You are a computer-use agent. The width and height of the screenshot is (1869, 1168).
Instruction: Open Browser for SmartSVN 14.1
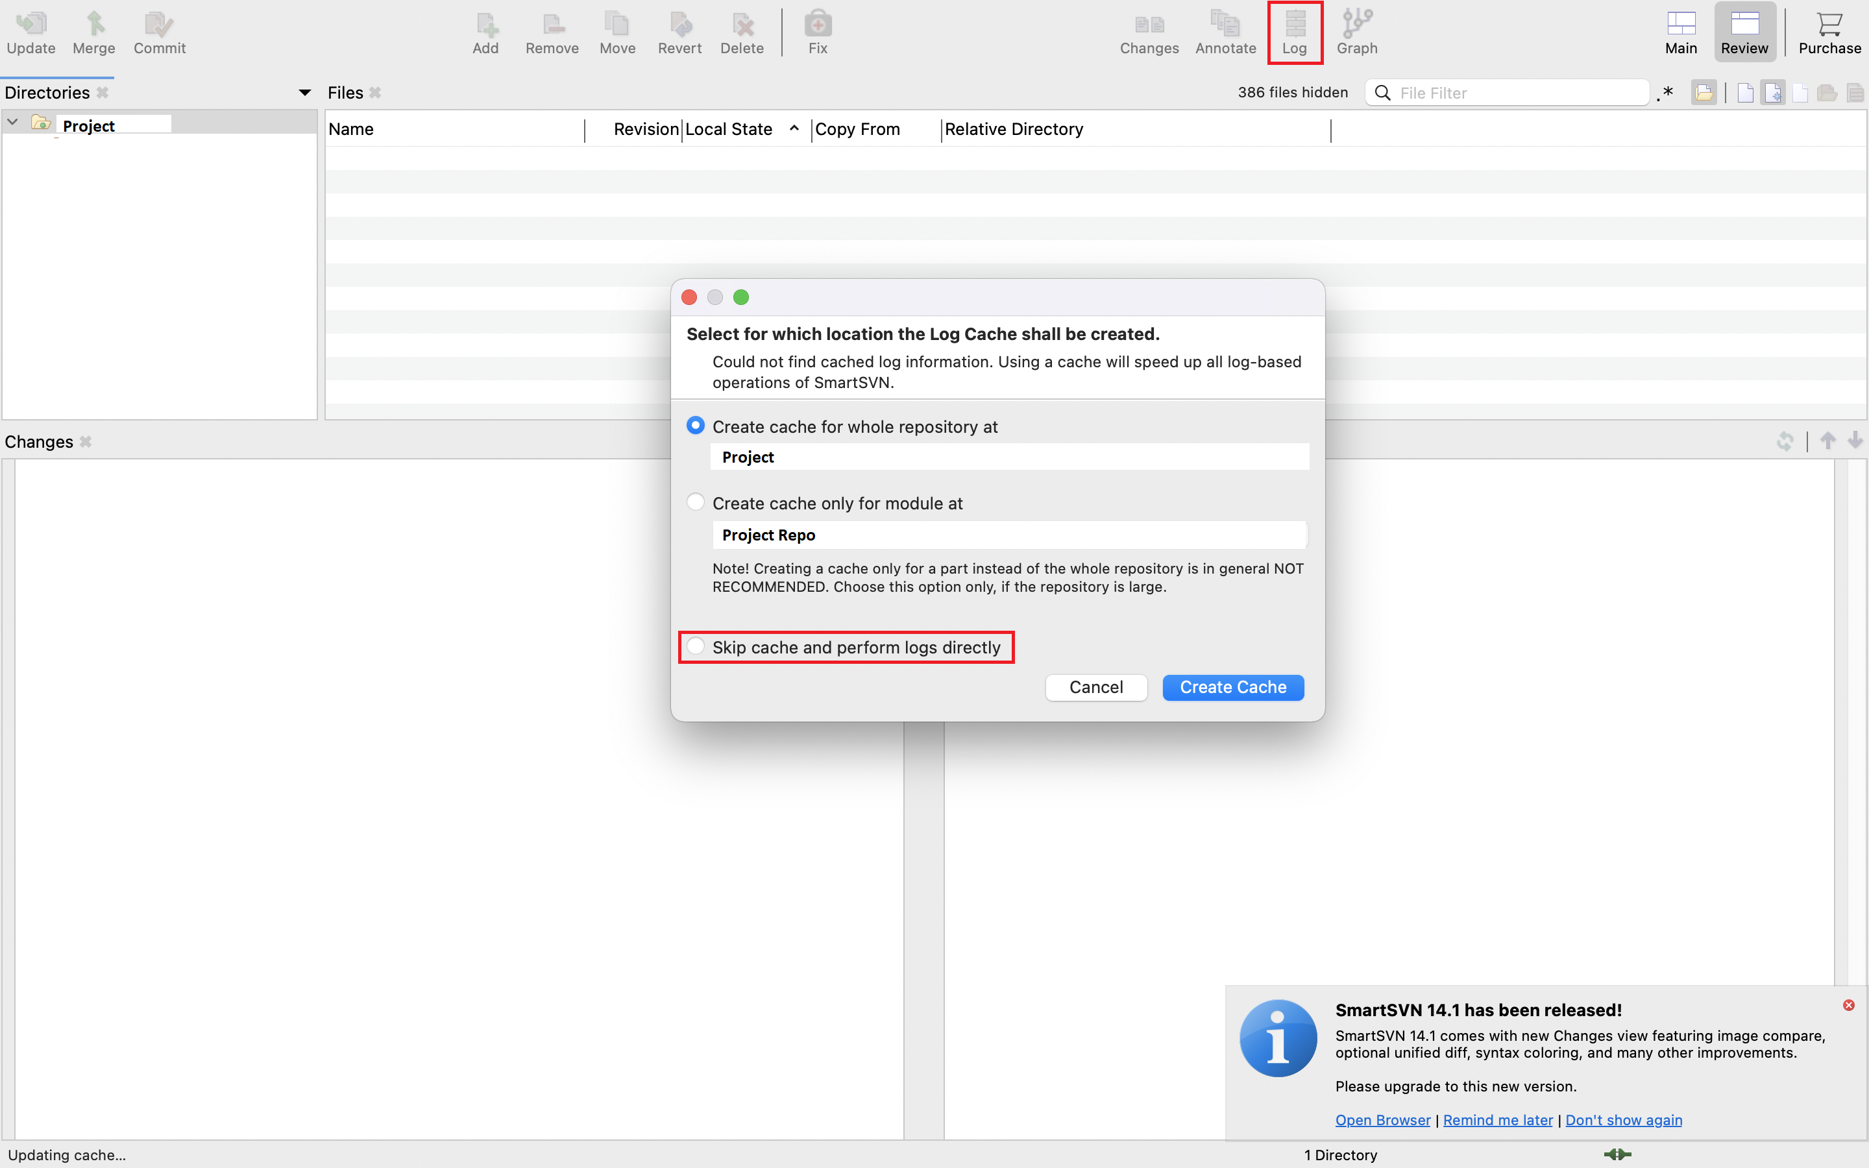(1385, 1119)
